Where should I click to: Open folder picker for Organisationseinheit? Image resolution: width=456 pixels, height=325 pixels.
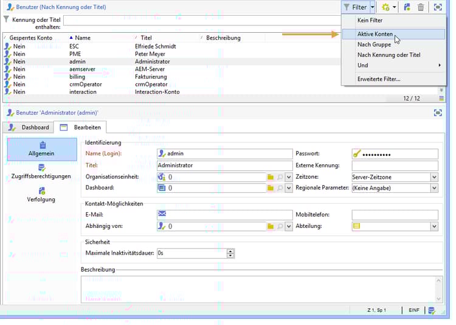tap(271, 177)
